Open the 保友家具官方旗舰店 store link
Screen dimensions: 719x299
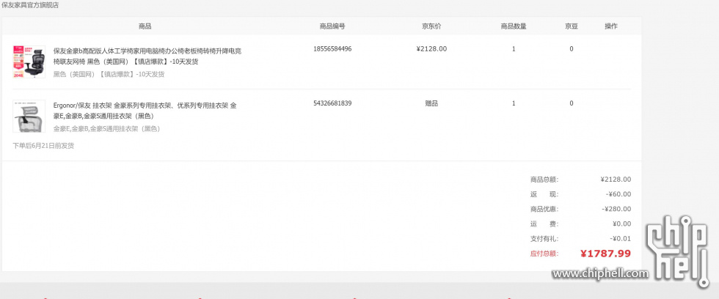click(30, 5)
